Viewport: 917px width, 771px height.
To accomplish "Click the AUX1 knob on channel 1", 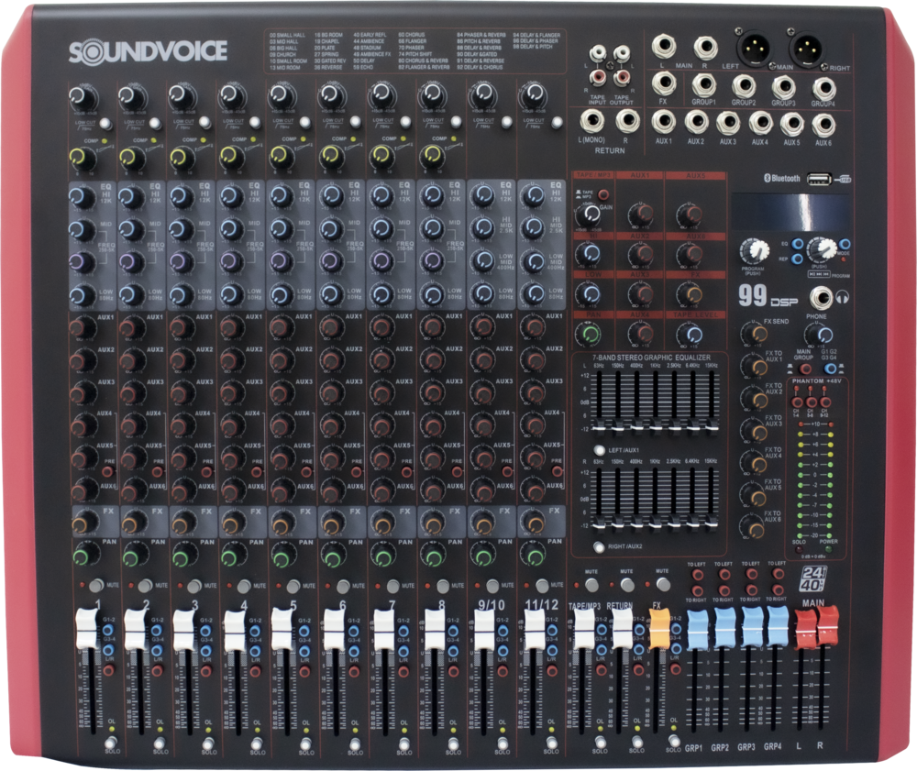I will tap(83, 328).
